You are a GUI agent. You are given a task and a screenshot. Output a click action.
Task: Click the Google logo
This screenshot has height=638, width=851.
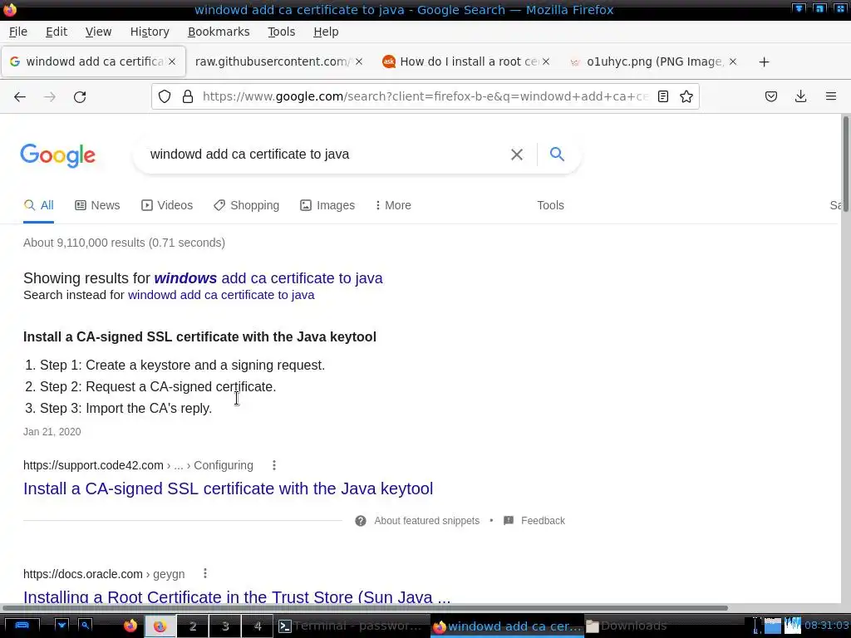(57, 155)
